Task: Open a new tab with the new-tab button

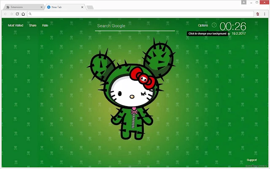Action: (90, 7)
